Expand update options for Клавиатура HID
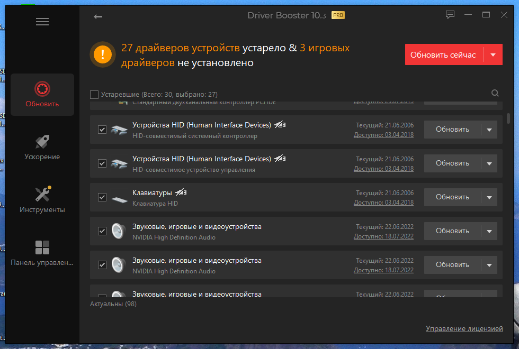Viewport: 519px width, 349px height. [x=489, y=197]
